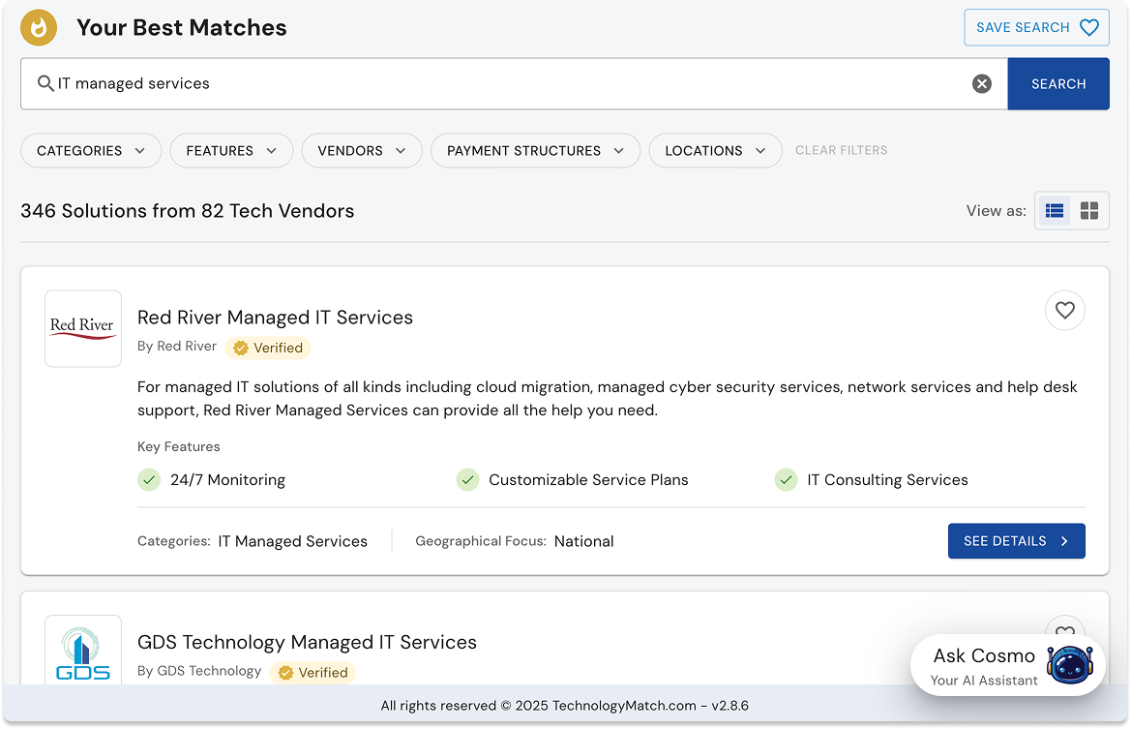The height and width of the screenshot is (729, 1131).
Task: Switch to grid view
Action: (1089, 211)
